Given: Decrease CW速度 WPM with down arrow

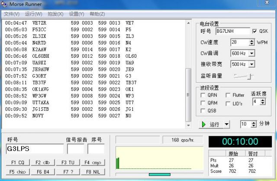Looking at the screenshot, I should [252, 44].
